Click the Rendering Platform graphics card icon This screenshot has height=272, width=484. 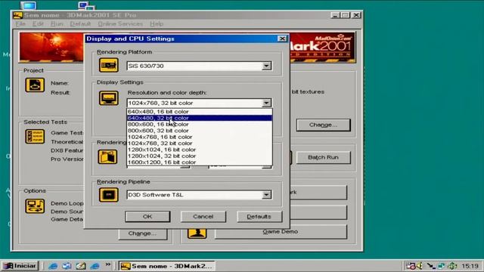(109, 65)
